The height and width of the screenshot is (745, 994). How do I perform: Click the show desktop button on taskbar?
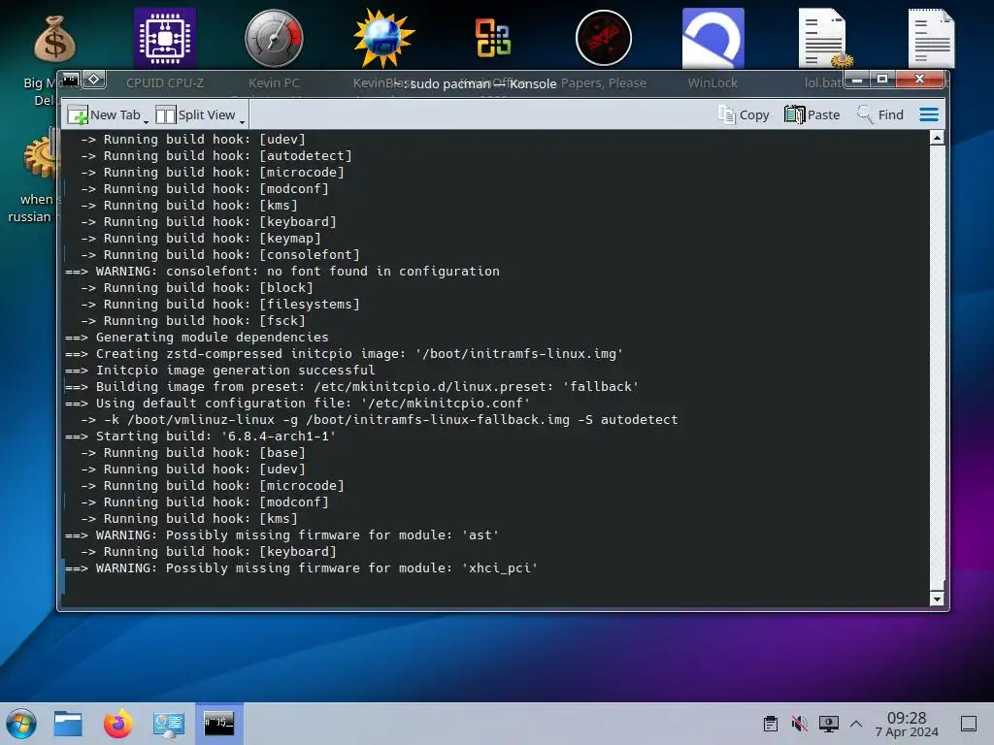click(969, 724)
